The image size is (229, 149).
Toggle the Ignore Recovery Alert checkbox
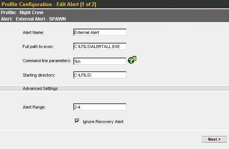(77, 121)
